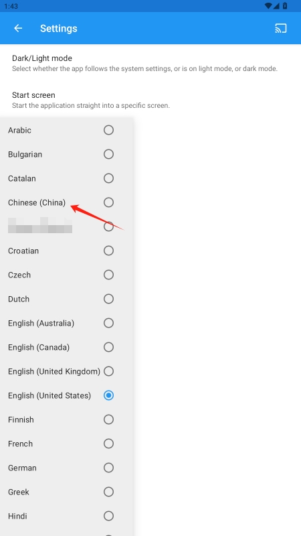Select the Greek language entry

click(66, 492)
